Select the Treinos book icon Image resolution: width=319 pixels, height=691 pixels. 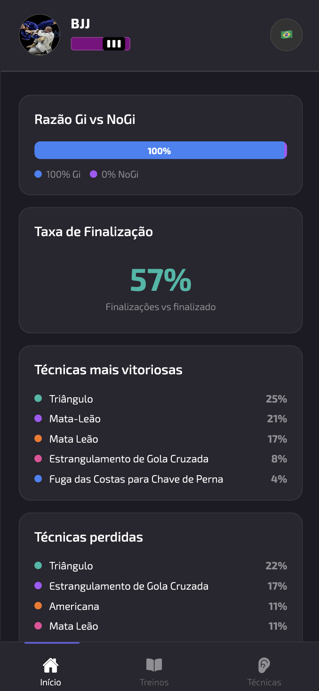click(154, 664)
